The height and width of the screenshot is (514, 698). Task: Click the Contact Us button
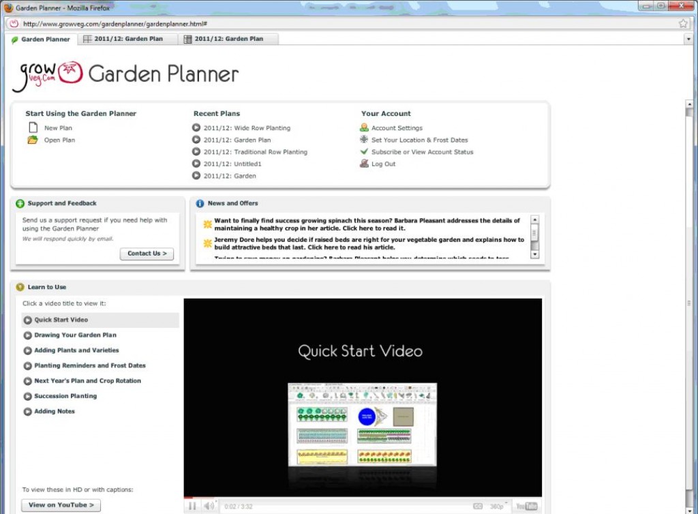(147, 254)
